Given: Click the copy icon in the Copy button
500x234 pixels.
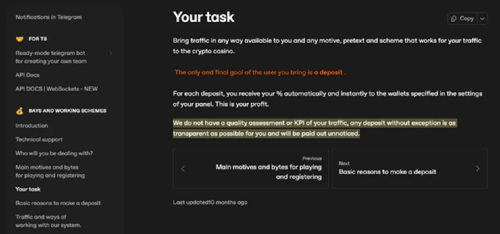Looking at the screenshot, I should (x=454, y=19).
